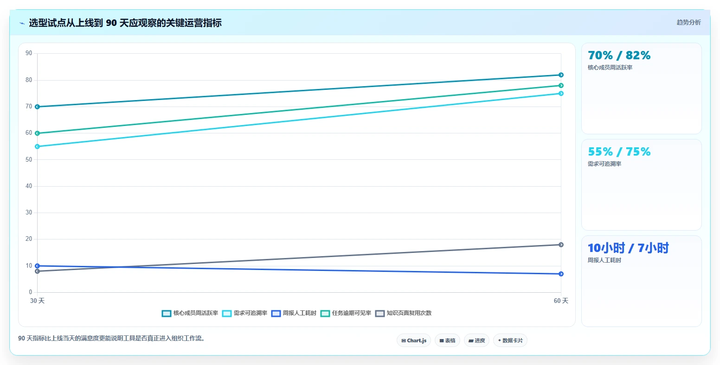
Task: Click the 90 y-axis label
Action: [x=29, y=53]
